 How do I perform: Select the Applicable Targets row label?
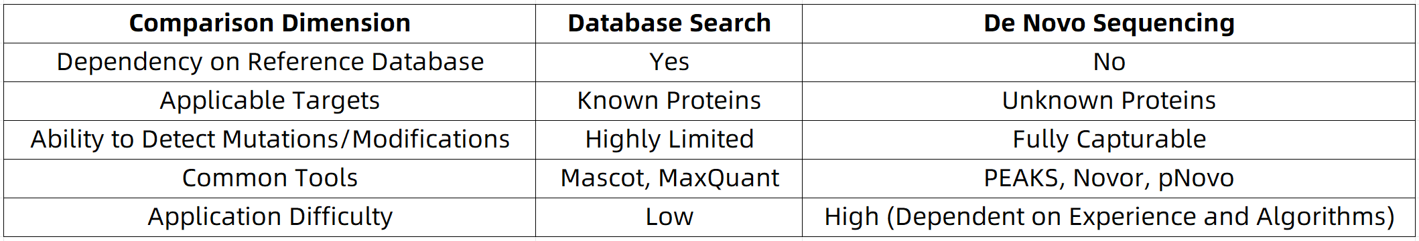coord(269,101)
